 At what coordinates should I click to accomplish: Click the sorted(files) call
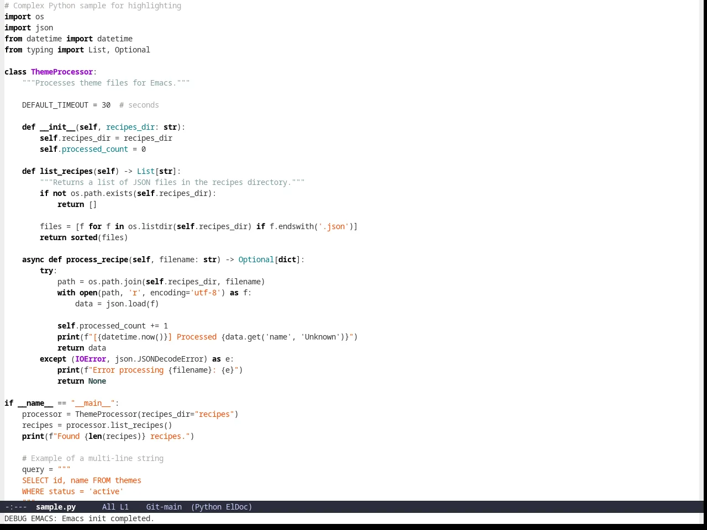pos(99,237)
